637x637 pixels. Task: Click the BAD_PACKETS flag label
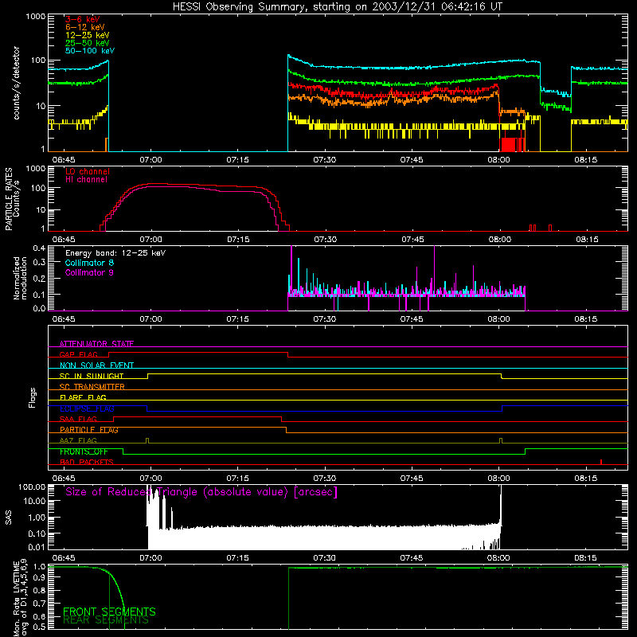click(x=87, y=462)
